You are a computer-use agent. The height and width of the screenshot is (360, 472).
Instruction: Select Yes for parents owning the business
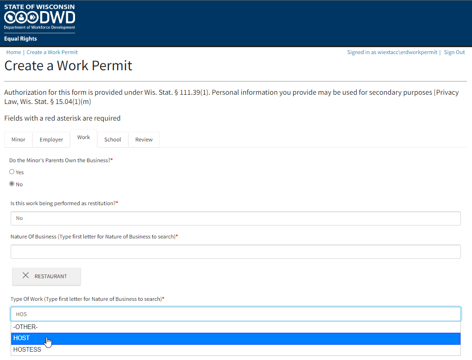coord(11,171)
